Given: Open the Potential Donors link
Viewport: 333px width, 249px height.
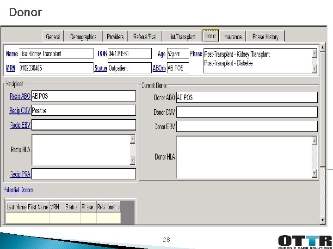Looking at the screenshot, I should click(x=18, y=190).
